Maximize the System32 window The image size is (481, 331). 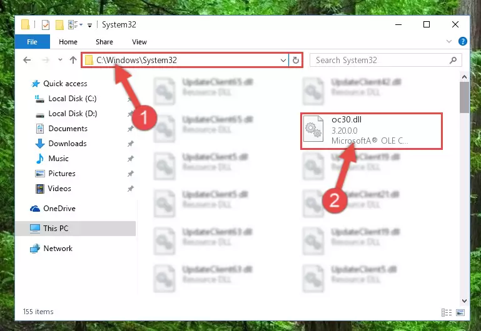click(x=427, y=24)
